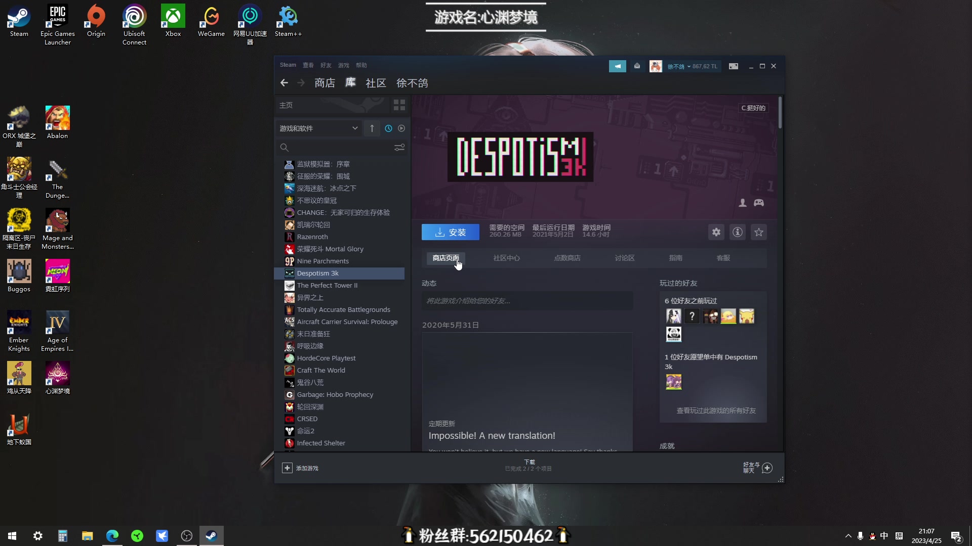Toggle the ready-to-play filter icon
Screen dimensions: 972x546
401,128
